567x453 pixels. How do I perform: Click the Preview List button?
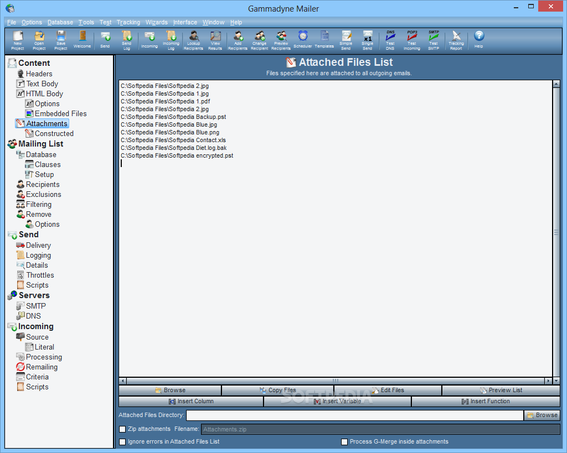(x=501, y=390)
